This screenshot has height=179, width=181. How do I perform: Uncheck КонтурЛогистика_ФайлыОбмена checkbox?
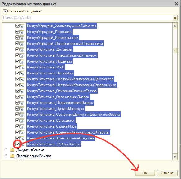[x=17, y=144]
